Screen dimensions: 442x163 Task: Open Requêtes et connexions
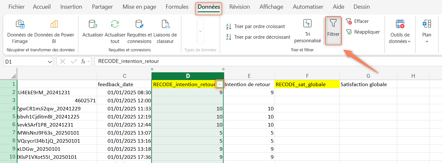(139, 25)
